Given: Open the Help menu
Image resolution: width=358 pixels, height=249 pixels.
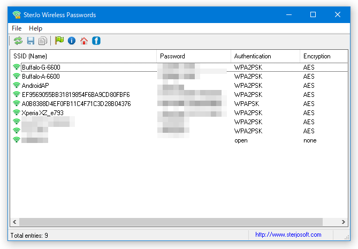Looking at the screenshot, I should tap(36, 28).
